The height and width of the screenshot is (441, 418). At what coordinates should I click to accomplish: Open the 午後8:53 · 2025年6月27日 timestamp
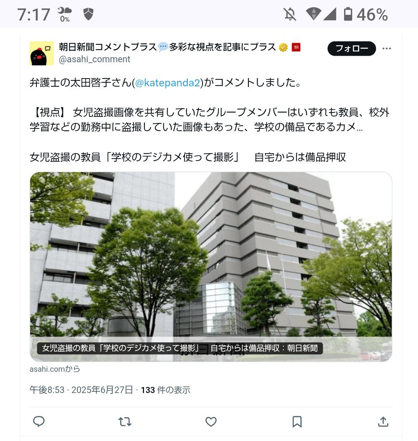click(81, 390)
